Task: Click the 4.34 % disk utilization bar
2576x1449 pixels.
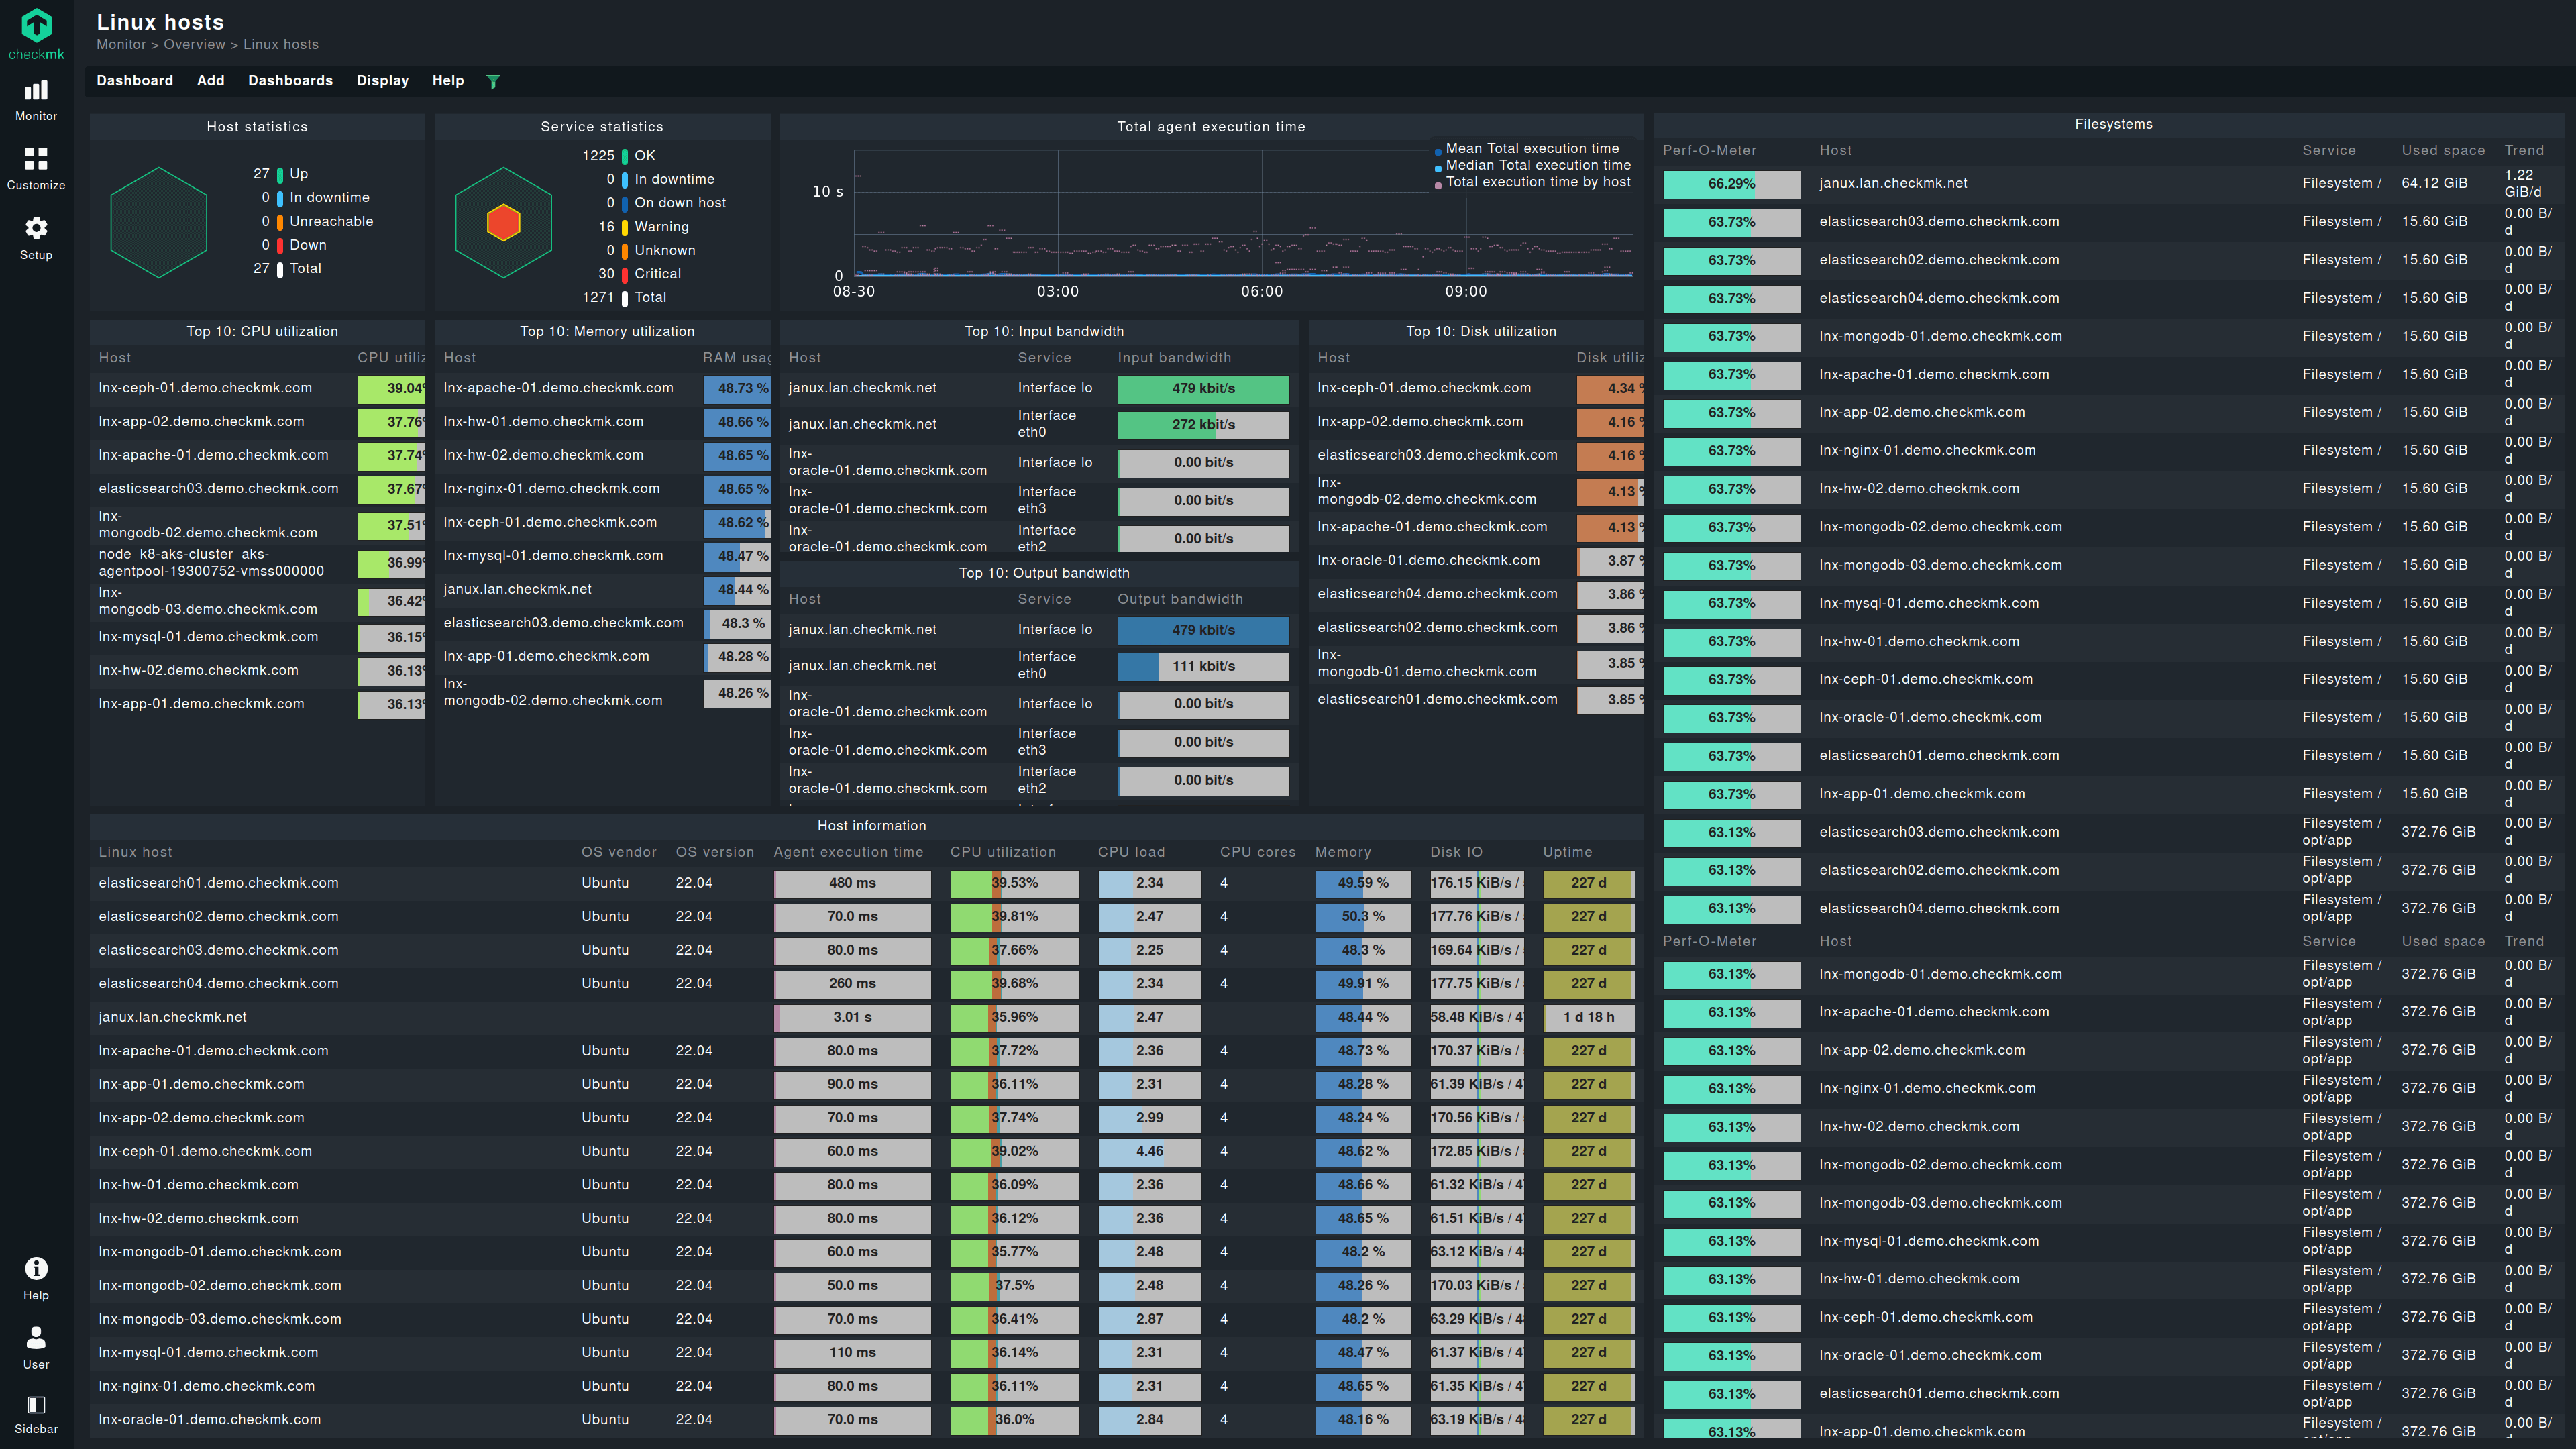Action: tap(1610, 388)
